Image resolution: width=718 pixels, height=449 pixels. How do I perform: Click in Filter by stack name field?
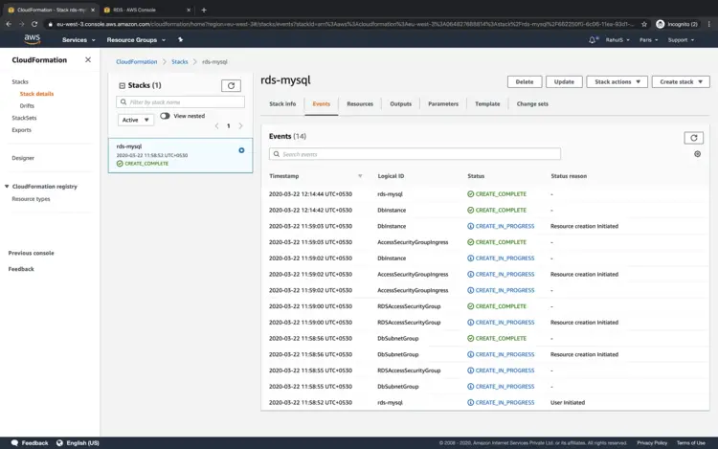pyautogui.click(x=180, y=102)
